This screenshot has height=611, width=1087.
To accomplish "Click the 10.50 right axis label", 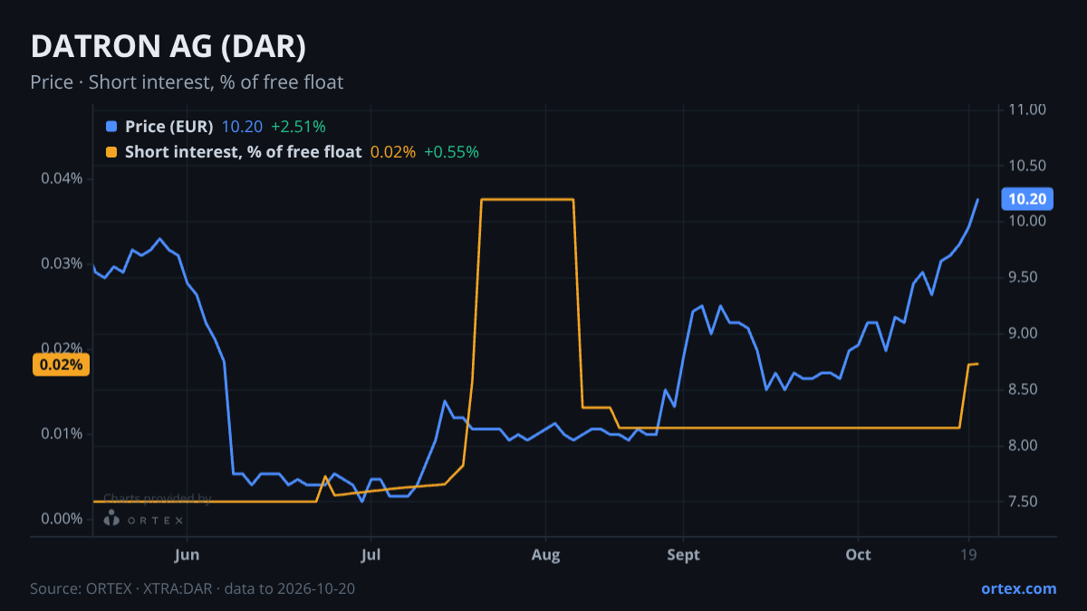I will tap(1027, 166).
